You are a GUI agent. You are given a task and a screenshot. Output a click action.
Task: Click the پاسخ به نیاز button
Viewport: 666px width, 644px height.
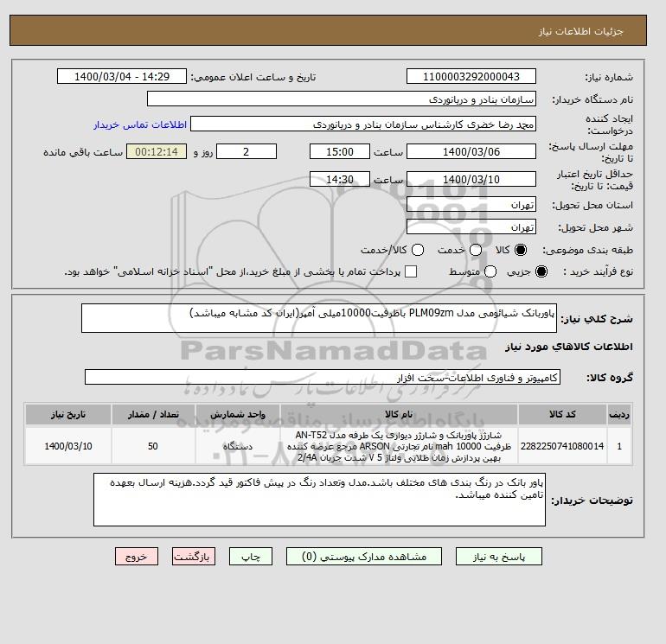coord(499,557)
